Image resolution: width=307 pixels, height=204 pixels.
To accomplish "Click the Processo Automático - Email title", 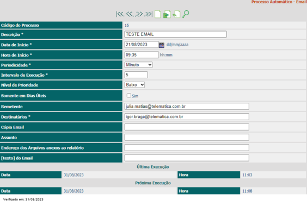I will [279, 2].
